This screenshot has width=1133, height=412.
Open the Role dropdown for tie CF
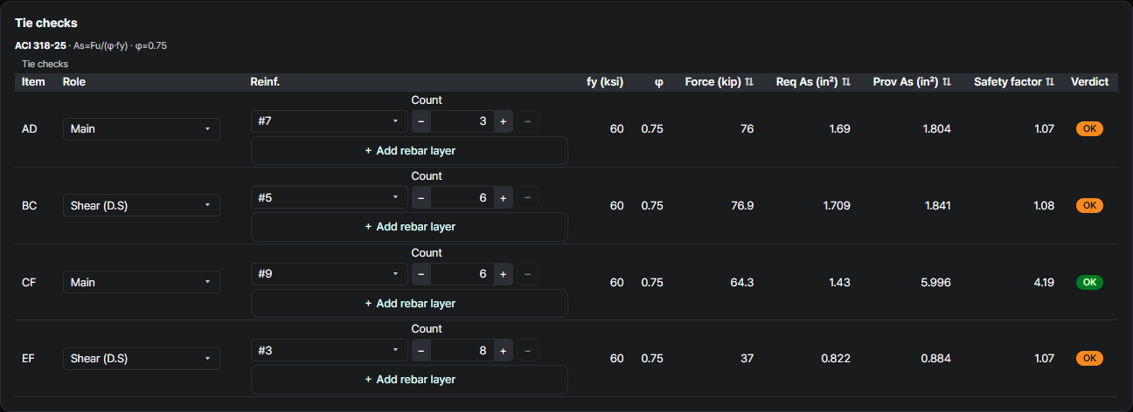tap(142, 282)
